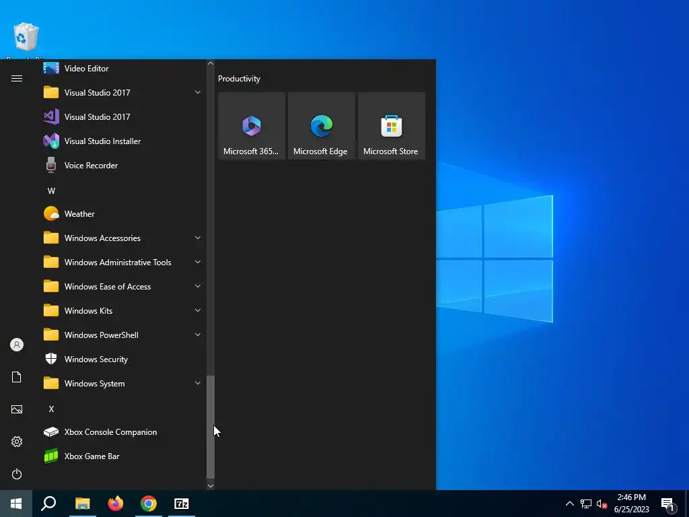Click the Windows System folder label
689x517 pixels.
(94, 384)
